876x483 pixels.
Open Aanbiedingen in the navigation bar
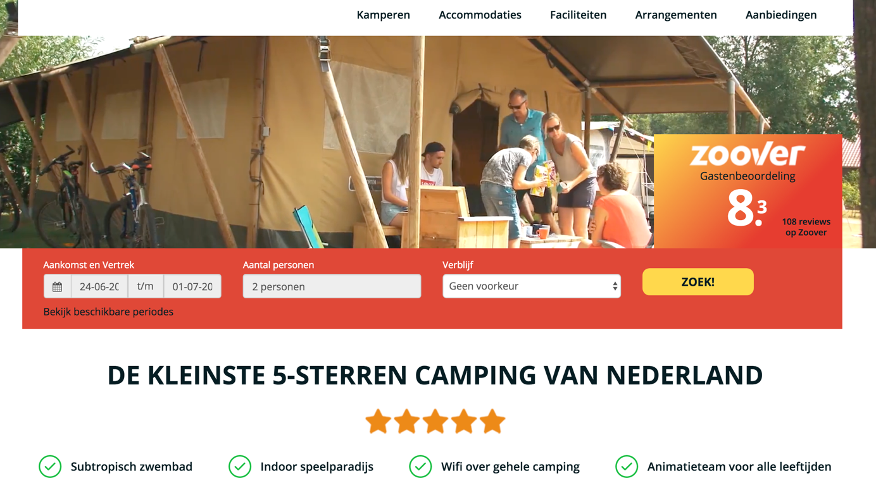click(781, 15)
